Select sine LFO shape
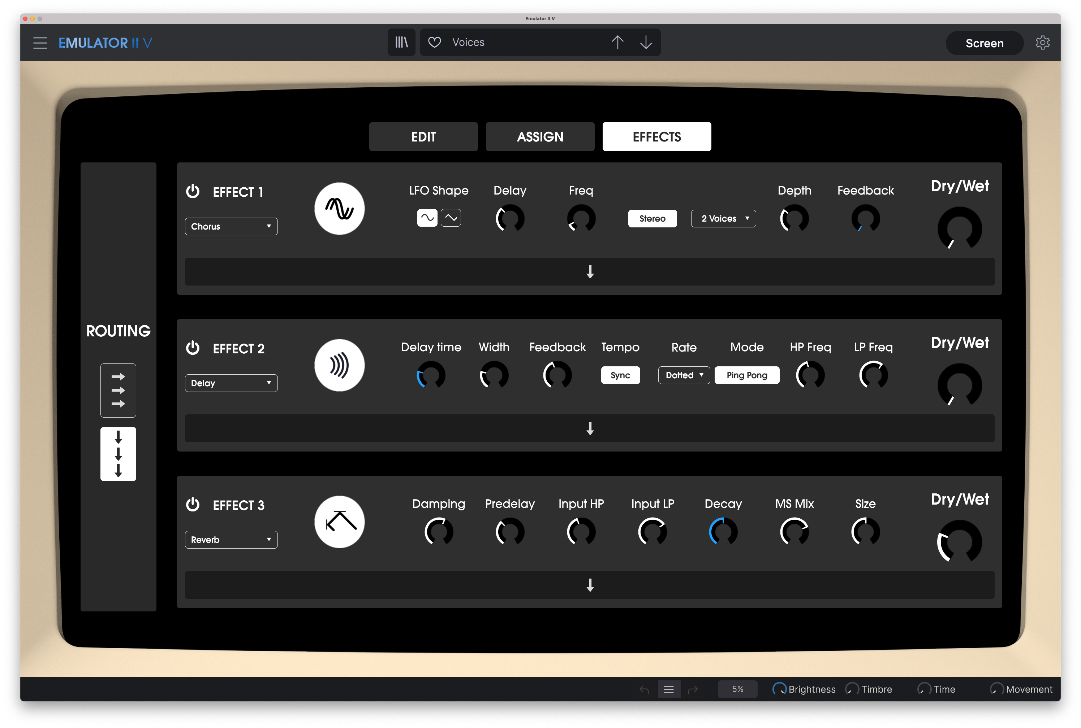 pos(427,218)
